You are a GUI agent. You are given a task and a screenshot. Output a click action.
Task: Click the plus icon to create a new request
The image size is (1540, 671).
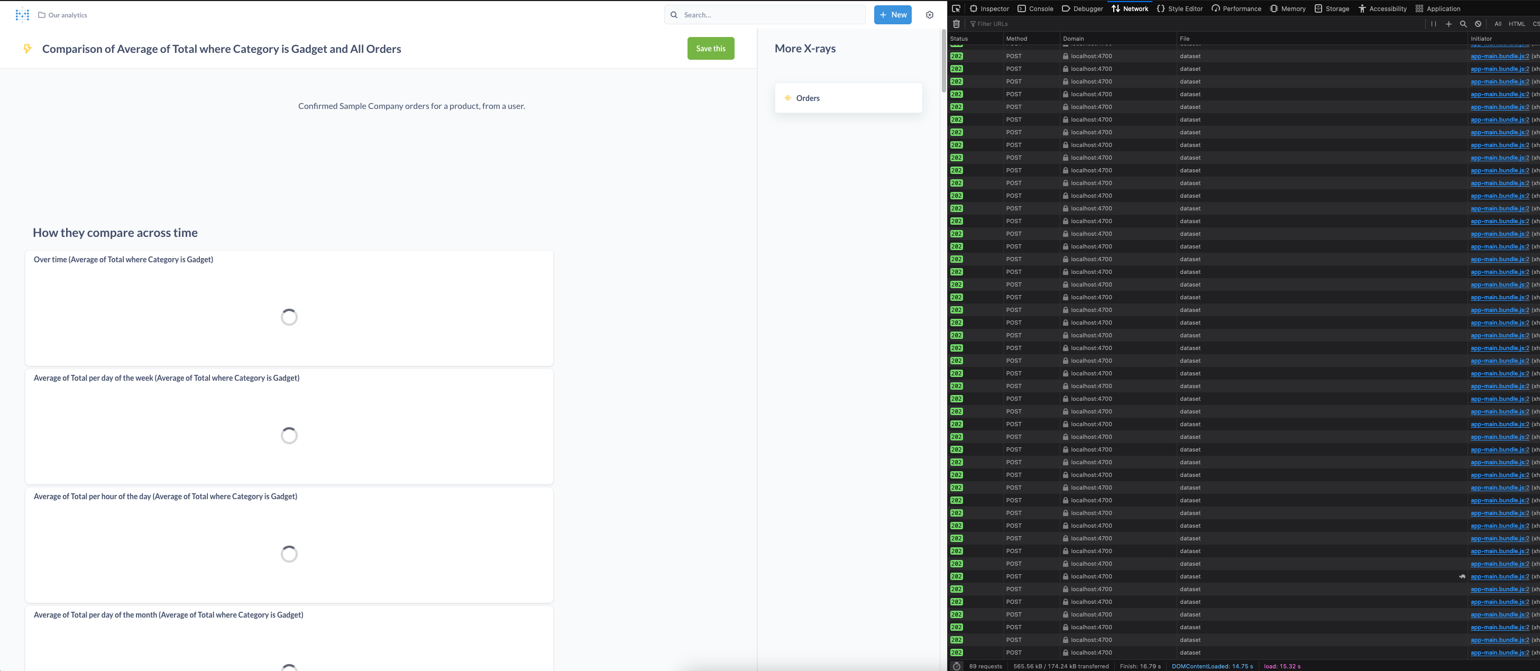pos(1449,24)
